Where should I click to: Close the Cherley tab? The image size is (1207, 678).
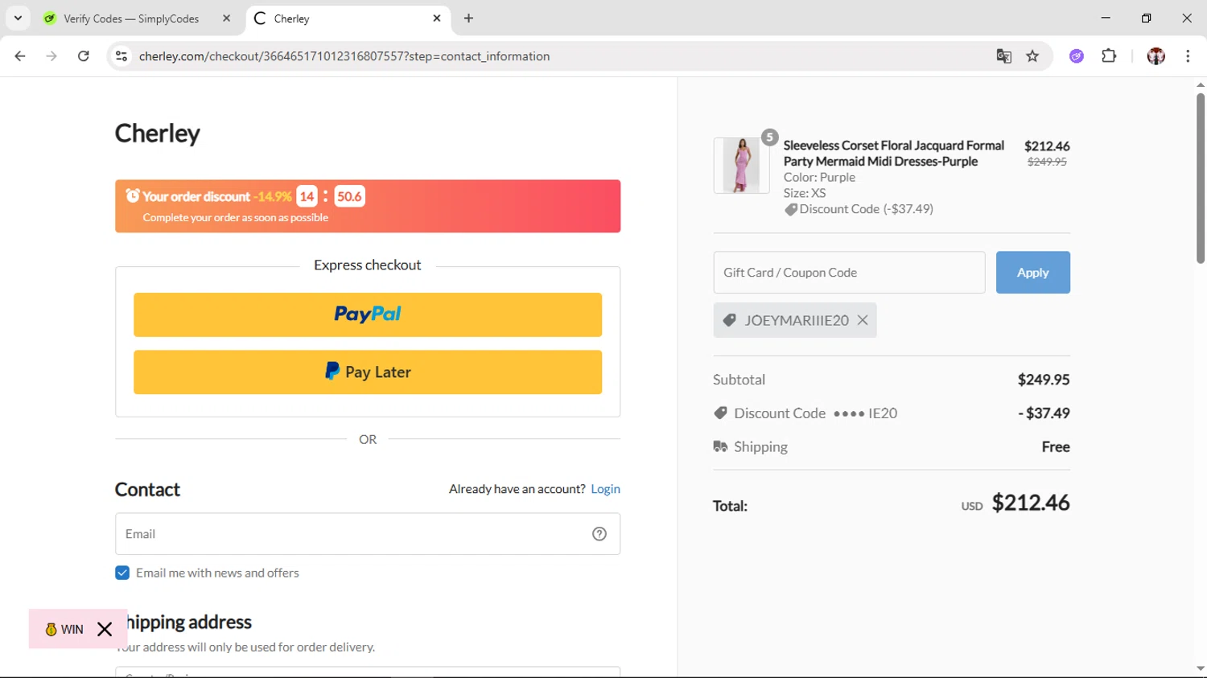[x=436, y=18]
